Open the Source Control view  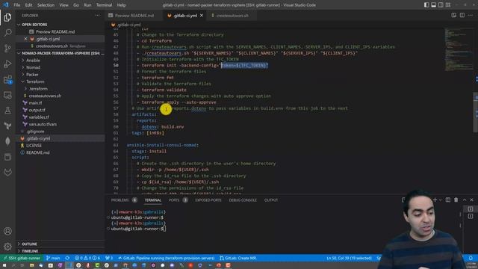[7, 48]
